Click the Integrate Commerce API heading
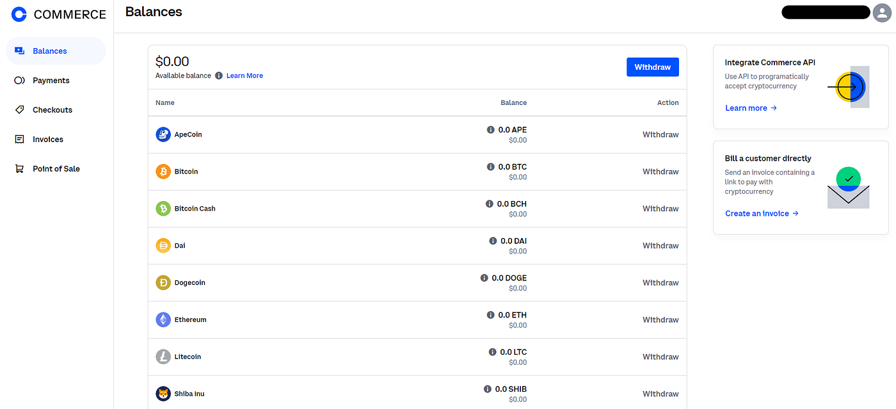The image size is (896, 409). coord(770,63)
